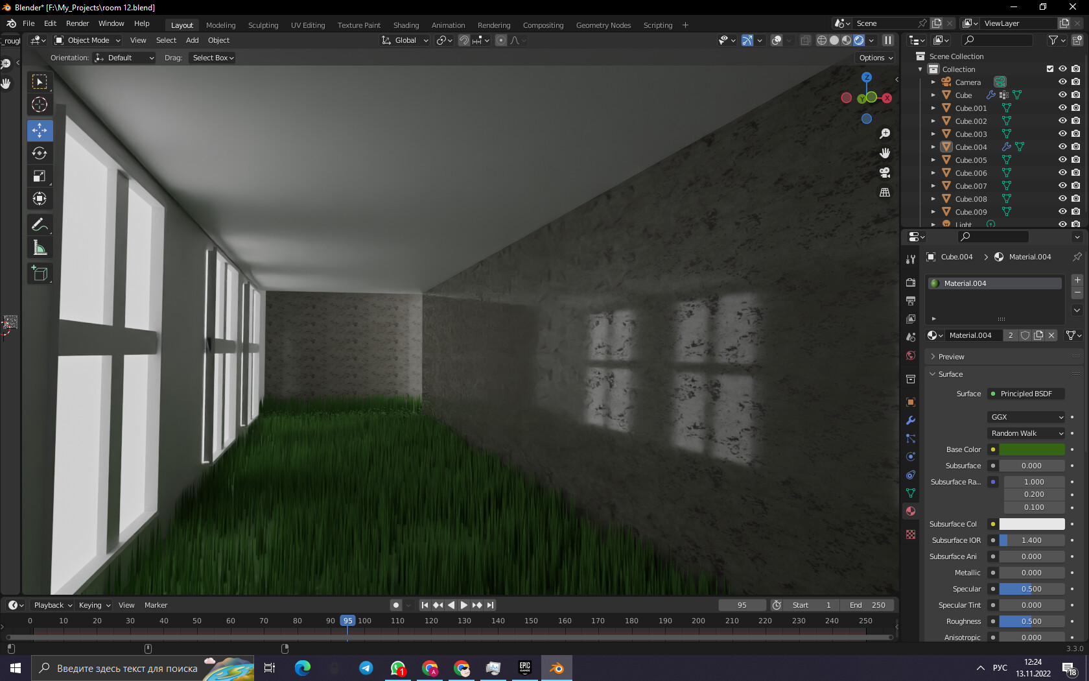Open the View Layer properties tab
Image resolution: width=1089 pixels, height=681 pixels.
click(911, 319)
